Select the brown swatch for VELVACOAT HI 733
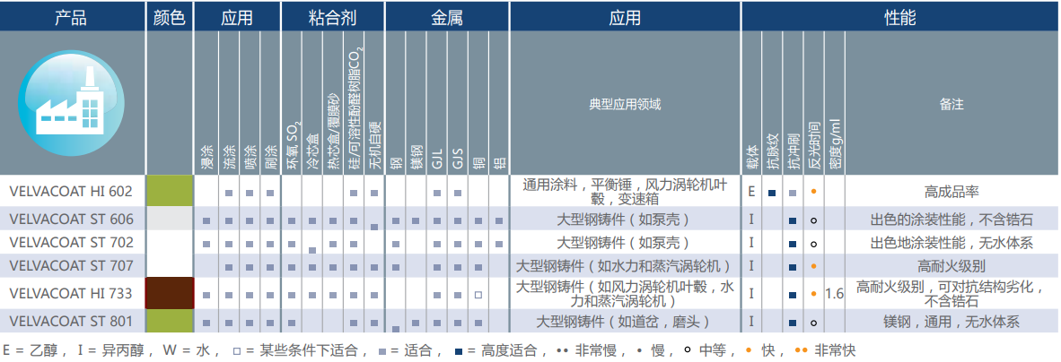The width and height of the screenshot is (1061, 362). [171, 293]
